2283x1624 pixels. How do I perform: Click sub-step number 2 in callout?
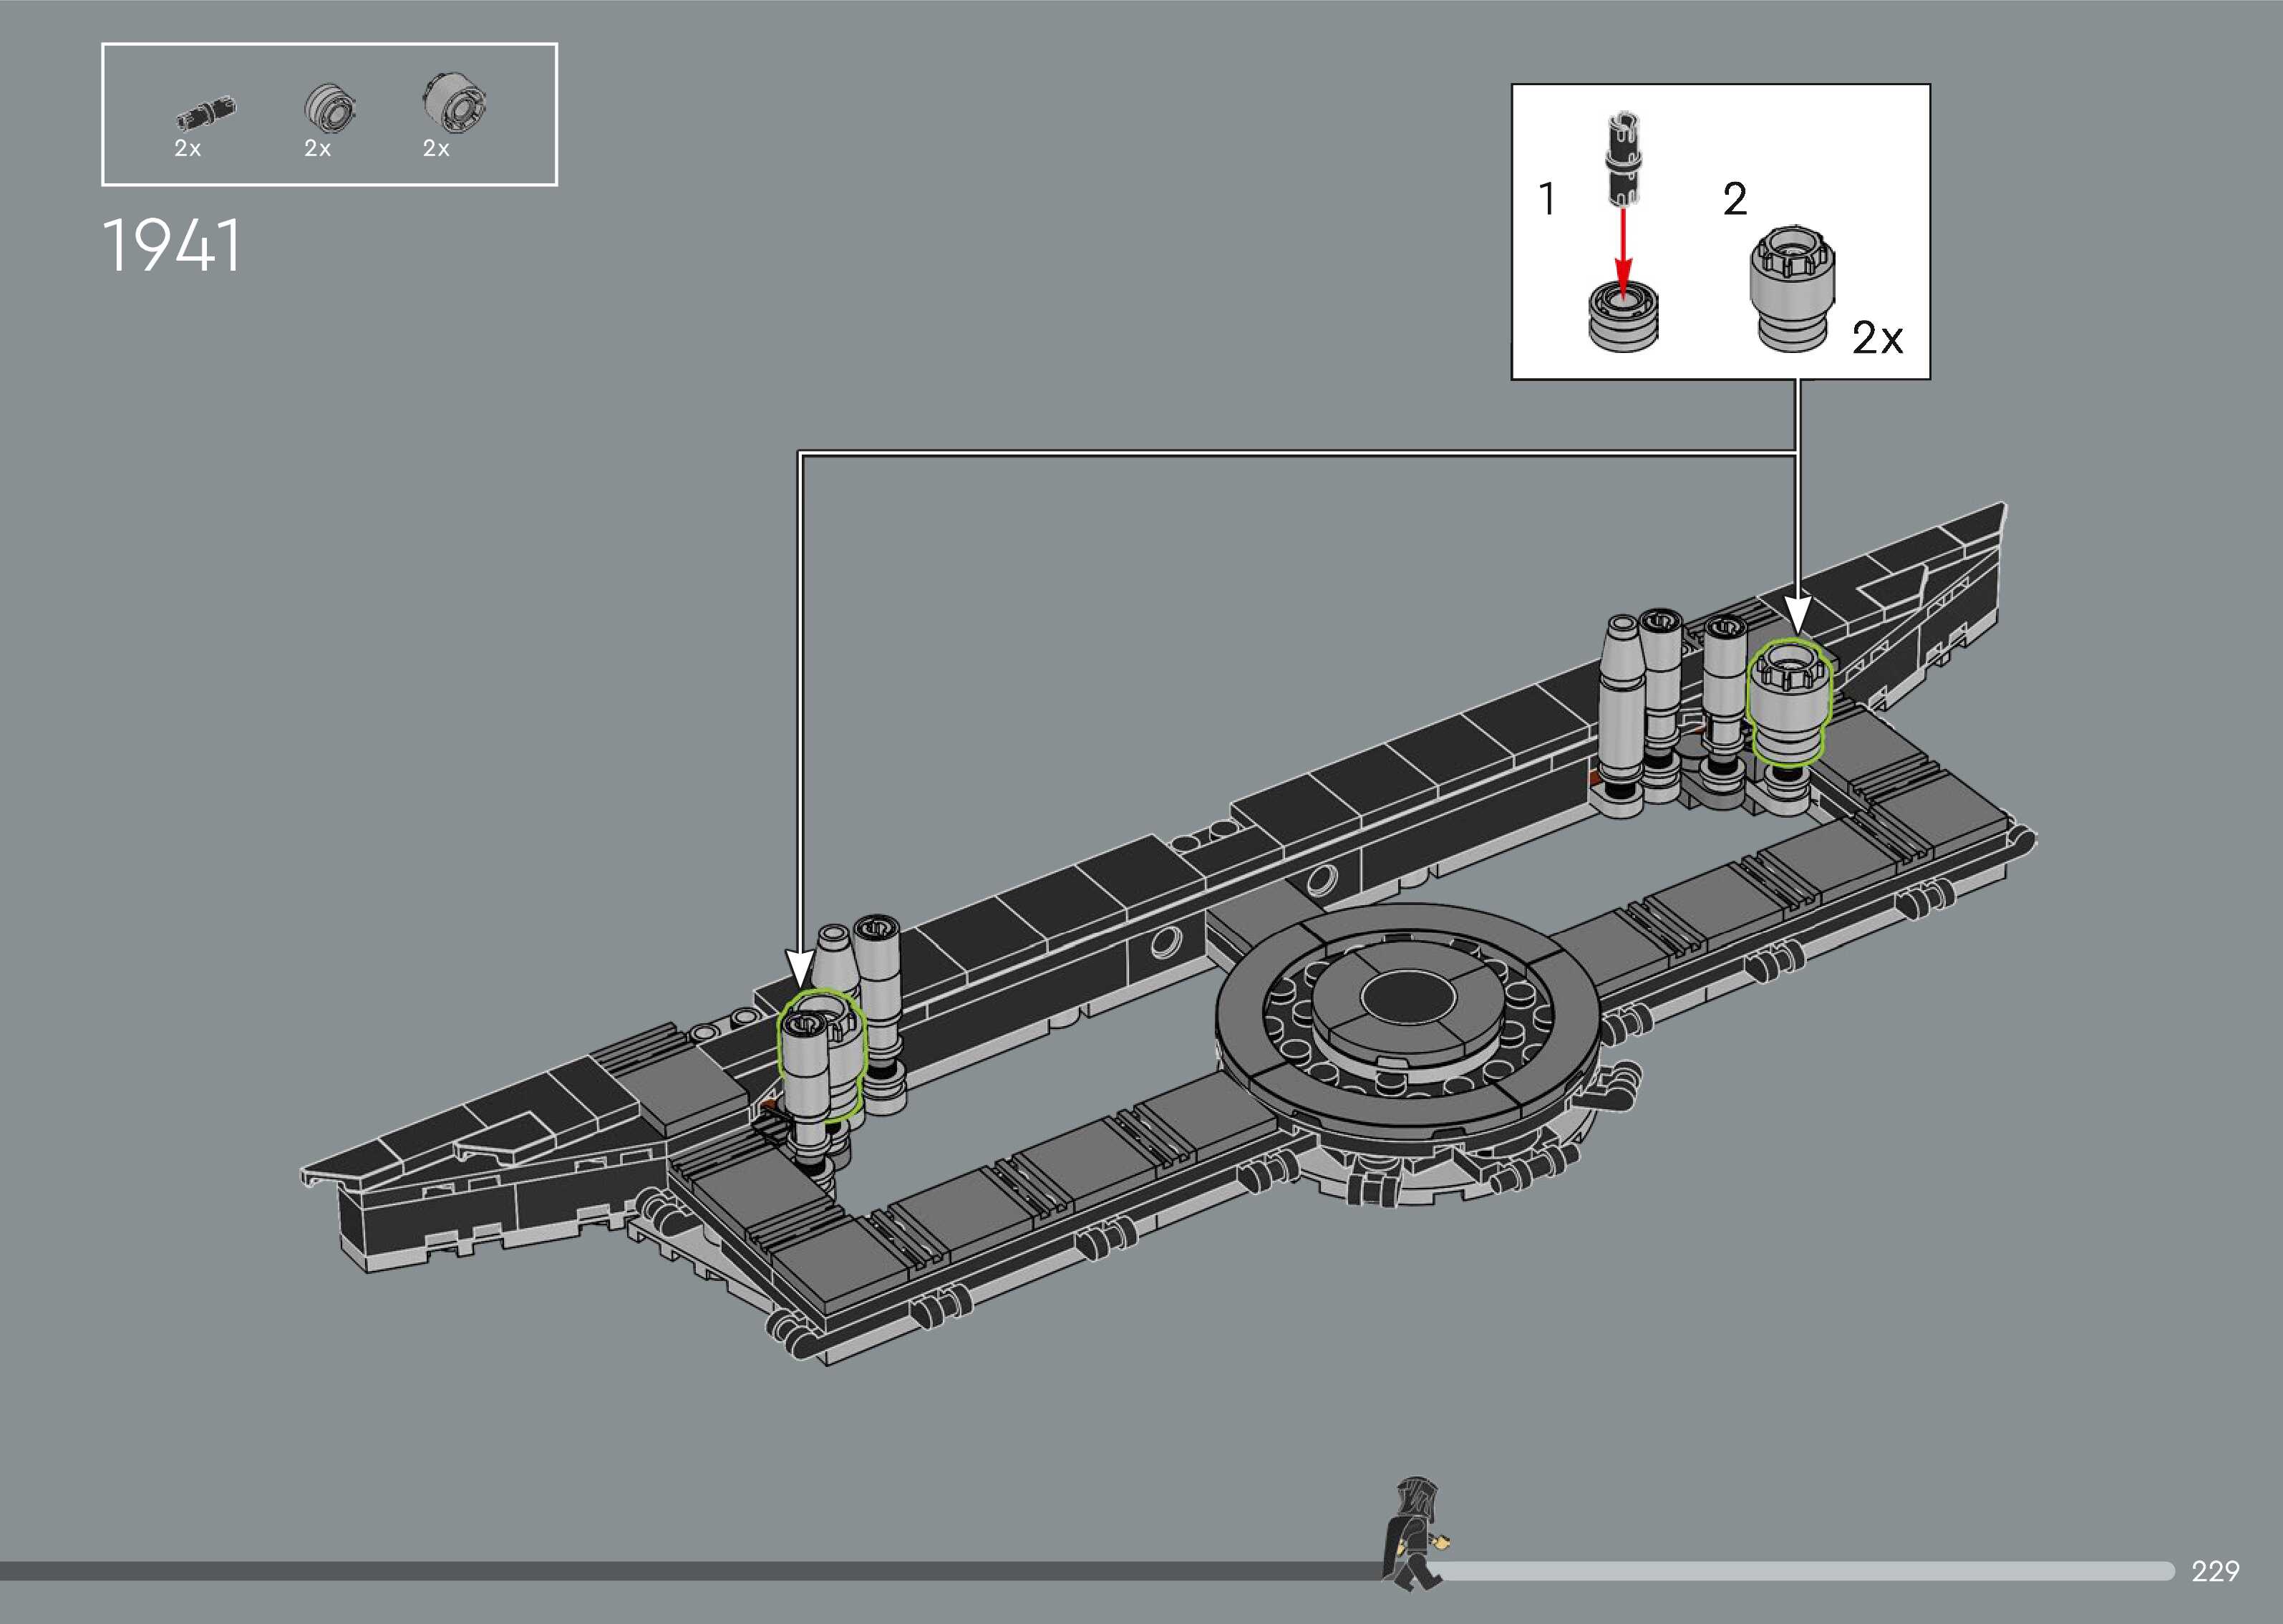(x=1734, y=199)
